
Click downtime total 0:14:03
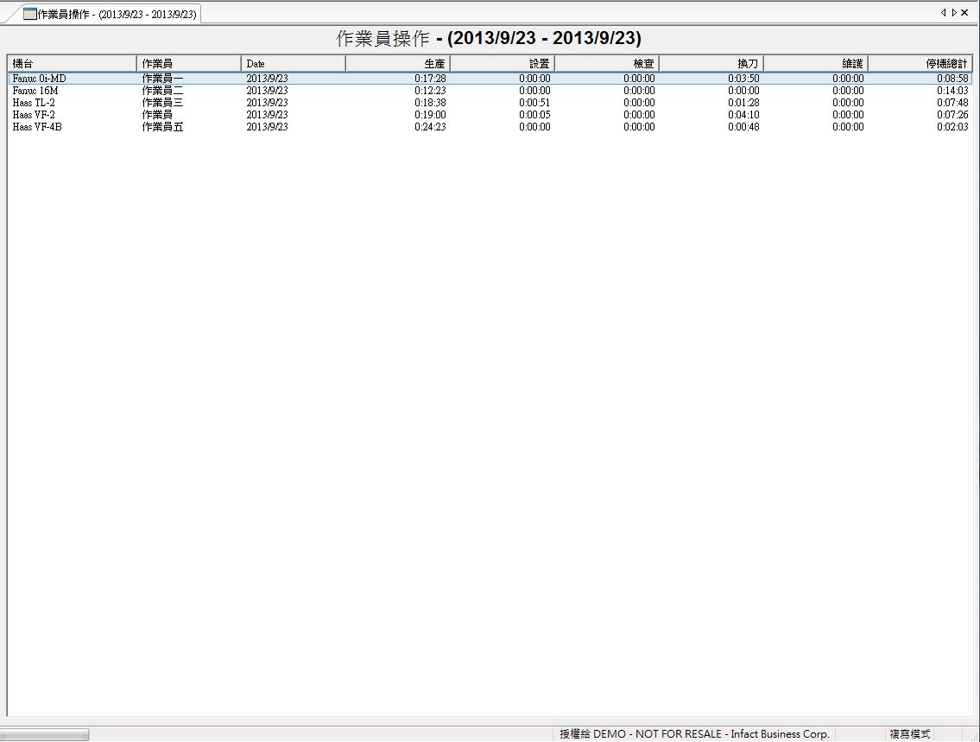coord(952,91)
